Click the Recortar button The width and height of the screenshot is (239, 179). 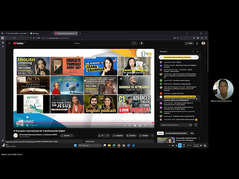point(131,135)
